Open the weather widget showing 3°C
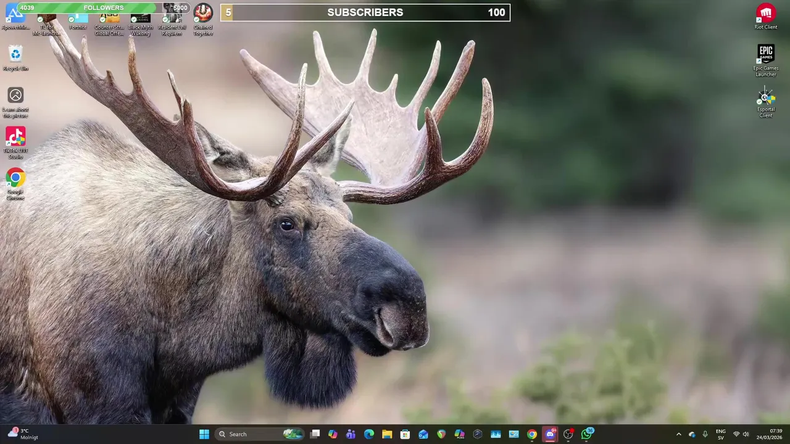Screen dimensions: 790x444 point(23,434)
